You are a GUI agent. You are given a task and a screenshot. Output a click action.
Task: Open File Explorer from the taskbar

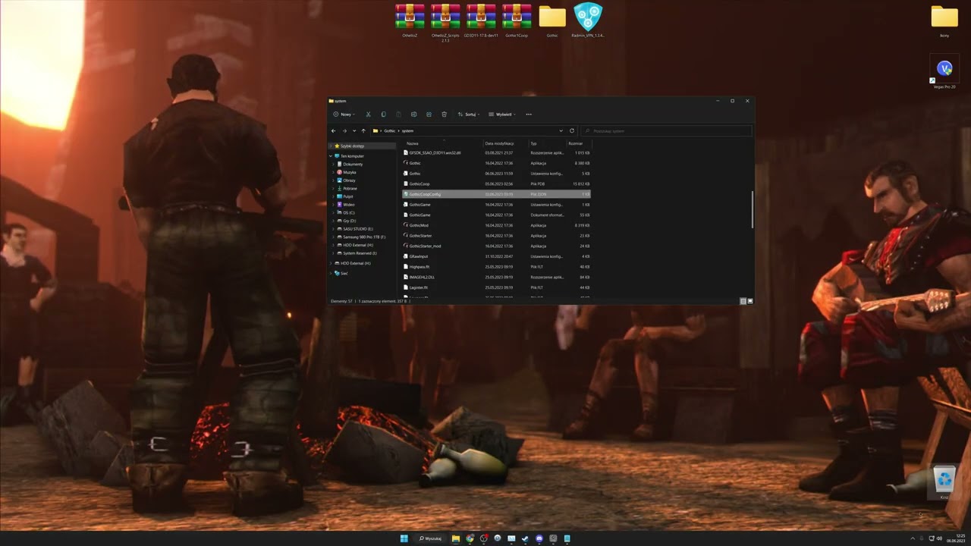(455, 538)
